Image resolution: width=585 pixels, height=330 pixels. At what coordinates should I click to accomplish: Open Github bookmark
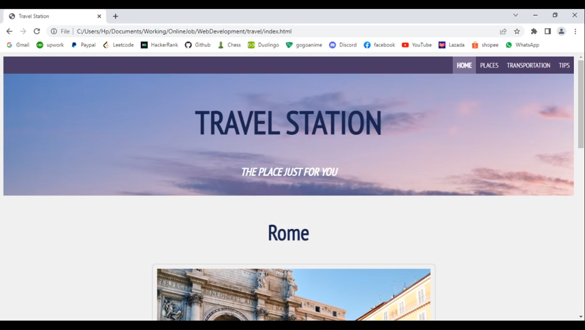pos(198,45)
